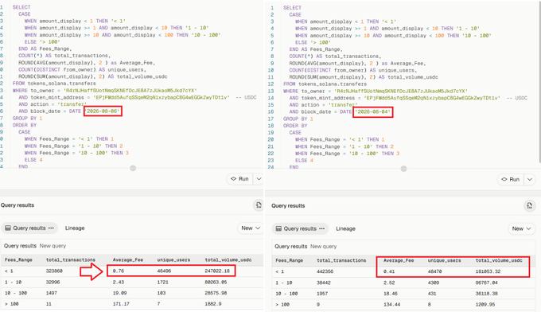Grab the round editor resize handle in left panel

pyautogui.click(x=133, y=168)
